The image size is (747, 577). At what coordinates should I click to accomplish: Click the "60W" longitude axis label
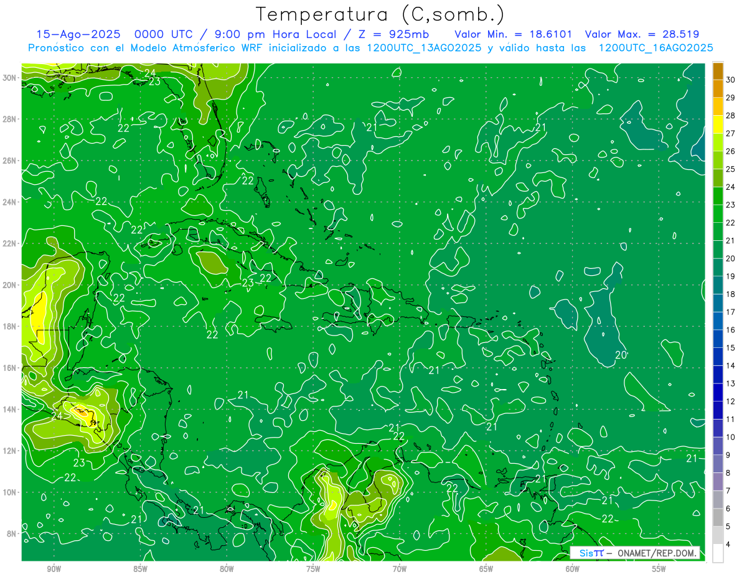tap(573, 569)
